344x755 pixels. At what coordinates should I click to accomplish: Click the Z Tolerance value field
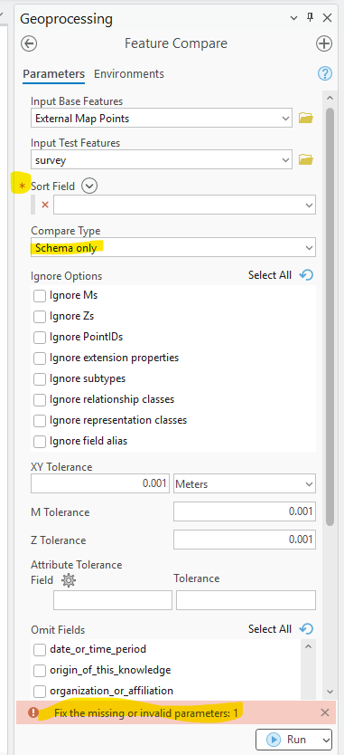245,540
